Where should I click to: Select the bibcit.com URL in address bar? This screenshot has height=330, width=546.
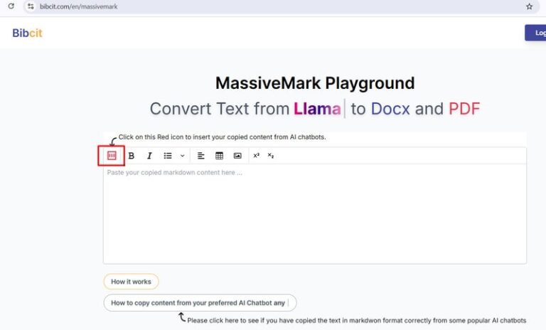point(78,6)
